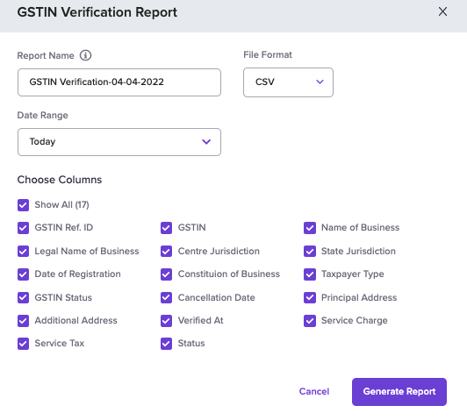
Task: Click the Generate Report button
Action: pyautogui.click(x=399, y=392)
